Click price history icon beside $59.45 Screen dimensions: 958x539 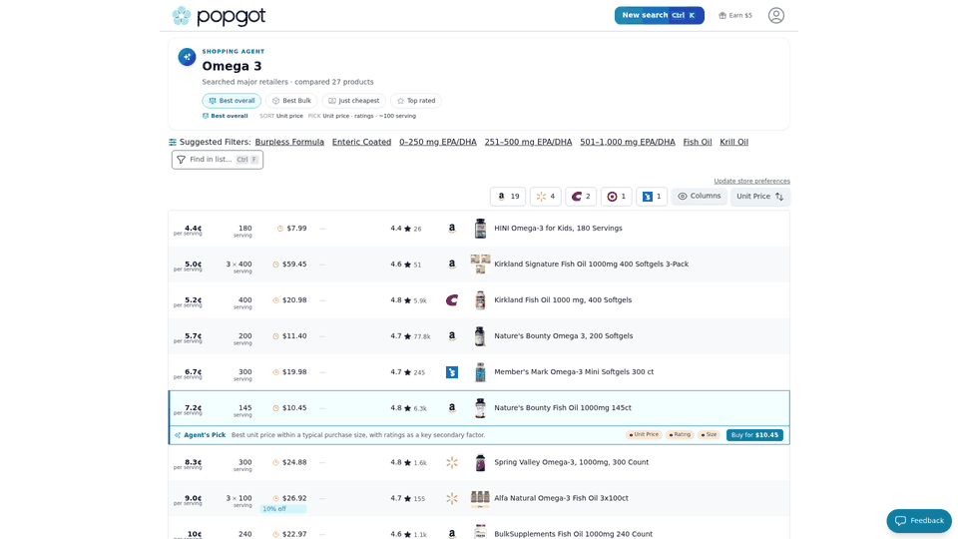click(x=276, y=265)
